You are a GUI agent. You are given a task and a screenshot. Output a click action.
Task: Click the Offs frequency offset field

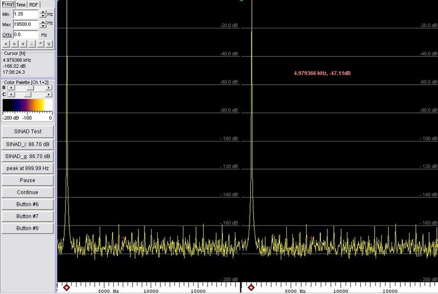point(25,34)
